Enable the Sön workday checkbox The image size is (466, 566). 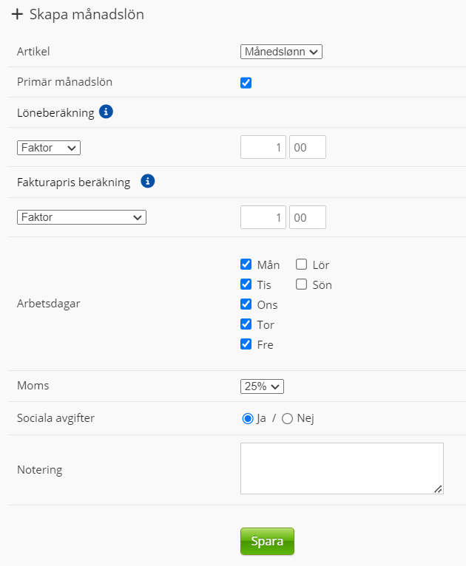click(302, 284)
